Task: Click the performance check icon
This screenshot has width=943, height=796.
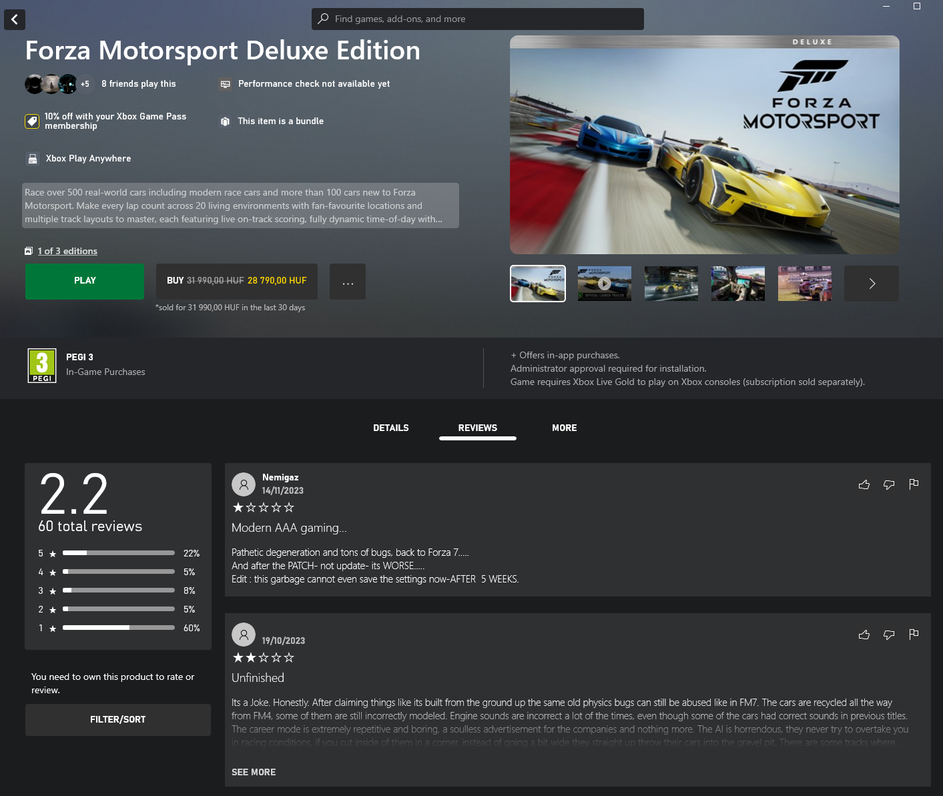Action: (226, 84)
